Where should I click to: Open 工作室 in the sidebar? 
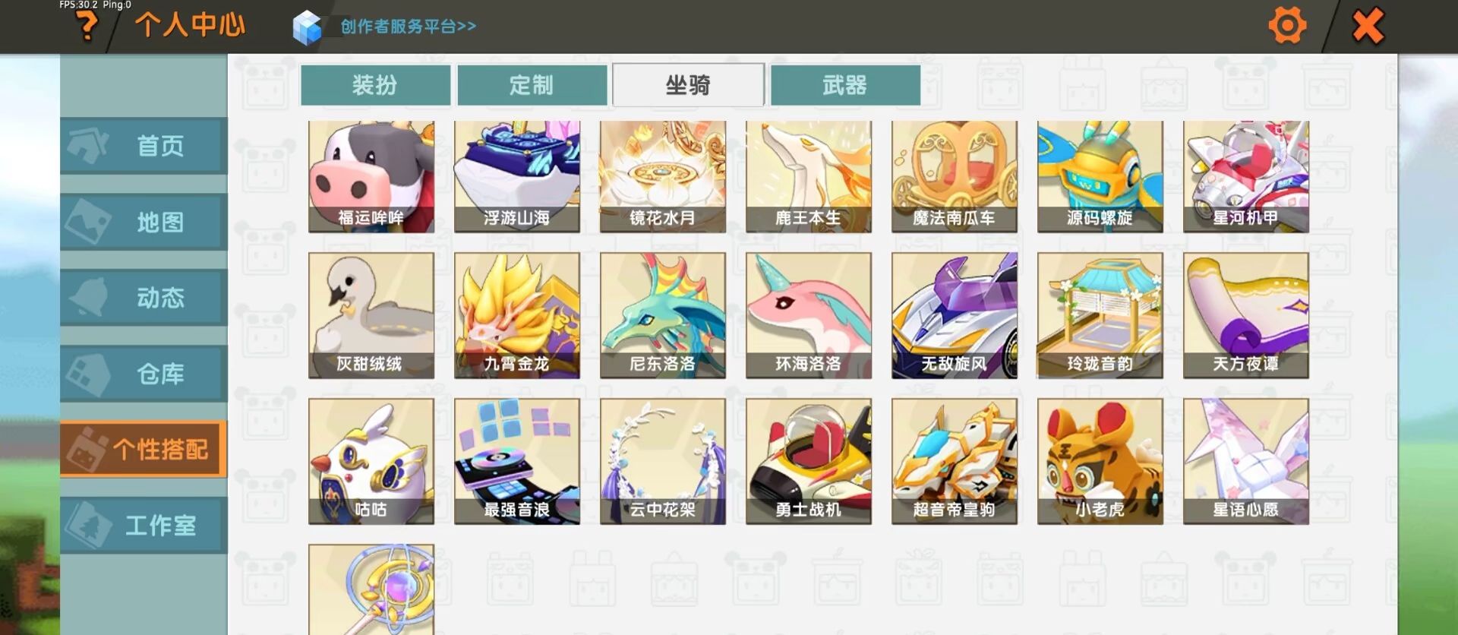(144, 525)
